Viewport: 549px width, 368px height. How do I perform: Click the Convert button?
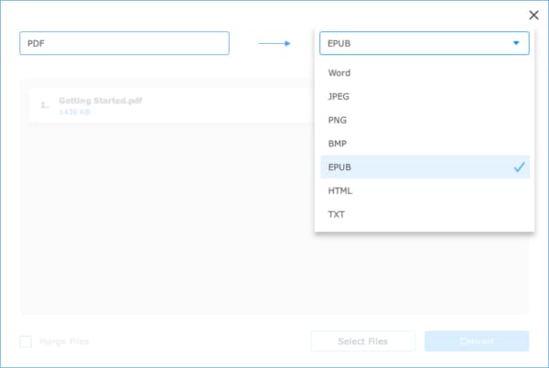coord(476,341)
